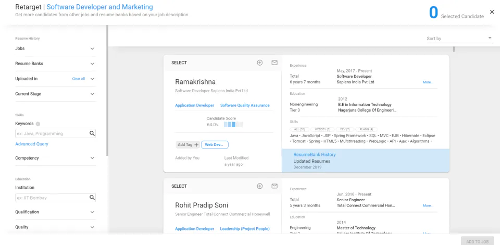Click the email icon on Rohit Pradip Soni's card
Image resolution: width=500 pixels, height=245 pixels.
pos(274,186)
